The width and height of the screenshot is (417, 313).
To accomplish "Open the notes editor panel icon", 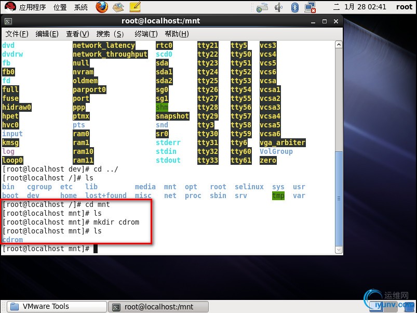I will tap(135, 7).
